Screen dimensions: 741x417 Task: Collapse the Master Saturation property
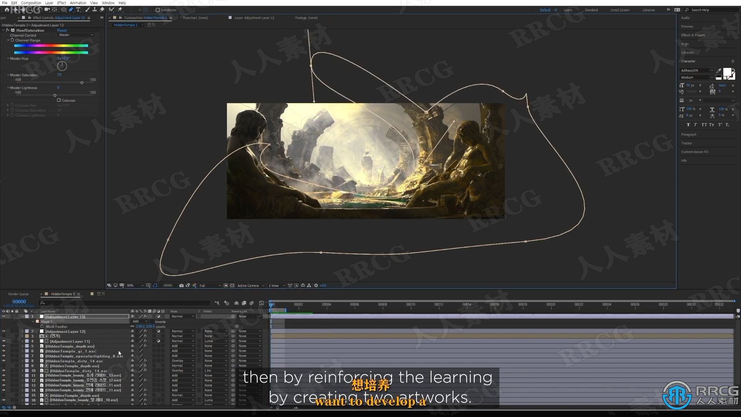tap(8, 75)
